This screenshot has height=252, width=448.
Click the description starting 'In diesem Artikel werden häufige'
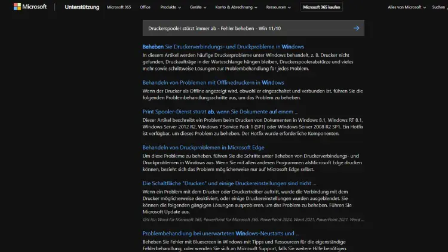pyautogui.click(x=248, y=62)
